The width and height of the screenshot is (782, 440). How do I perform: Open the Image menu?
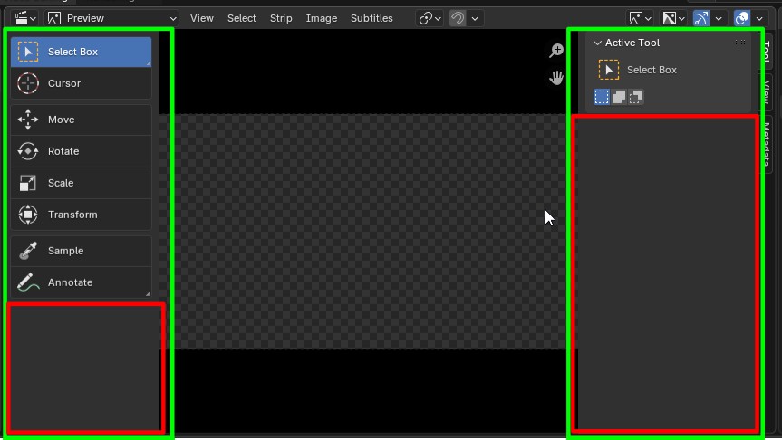click(321, 18)
